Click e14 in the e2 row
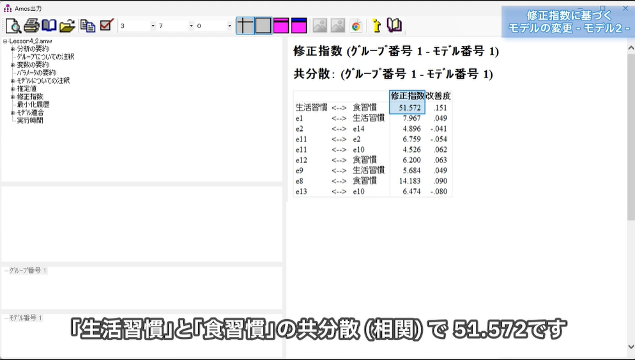 click(358, 129)
